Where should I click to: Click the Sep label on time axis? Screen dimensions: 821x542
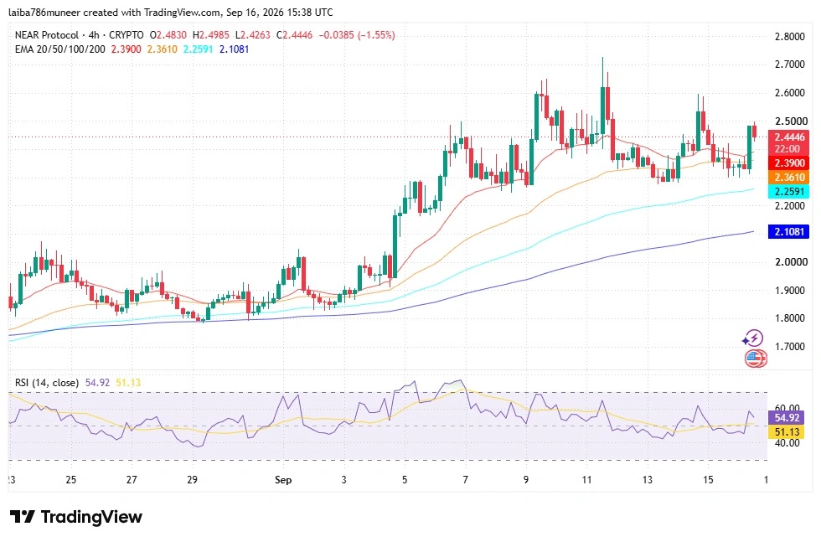283,480
